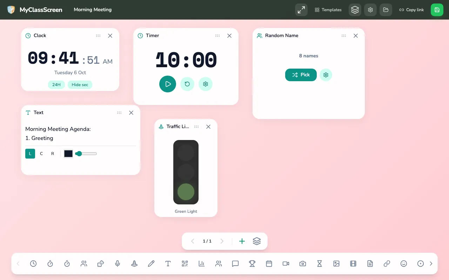This screenshot has height=280, width=449.
Task: Select the link widget icon
Action: pos(387,264)
